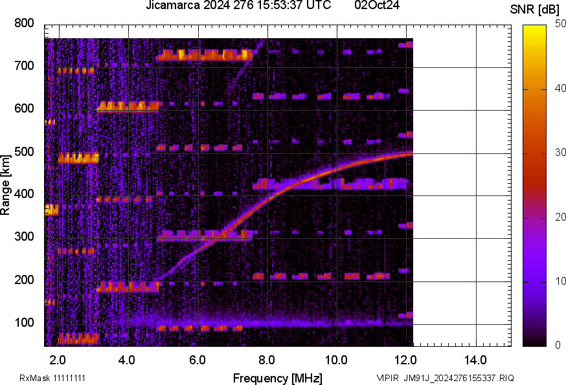Click the 2.0 frequency tick label
The image size is (566, 385).
(58, 360)
